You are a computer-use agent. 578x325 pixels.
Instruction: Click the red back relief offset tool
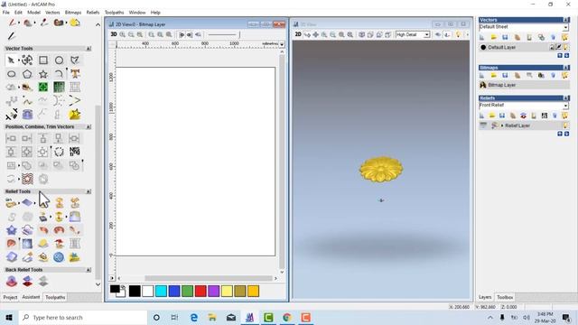pyautogui.click(x=12, y=281)
